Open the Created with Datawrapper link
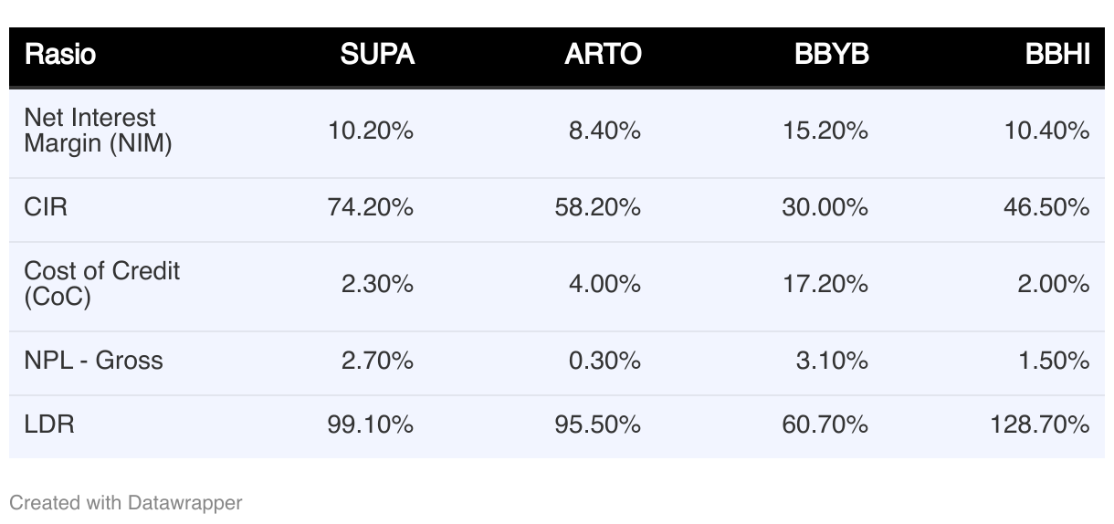 pyautogui.click(x=125, y=502)
